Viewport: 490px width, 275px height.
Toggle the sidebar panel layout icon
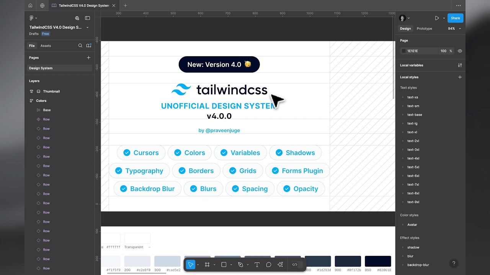88,18
